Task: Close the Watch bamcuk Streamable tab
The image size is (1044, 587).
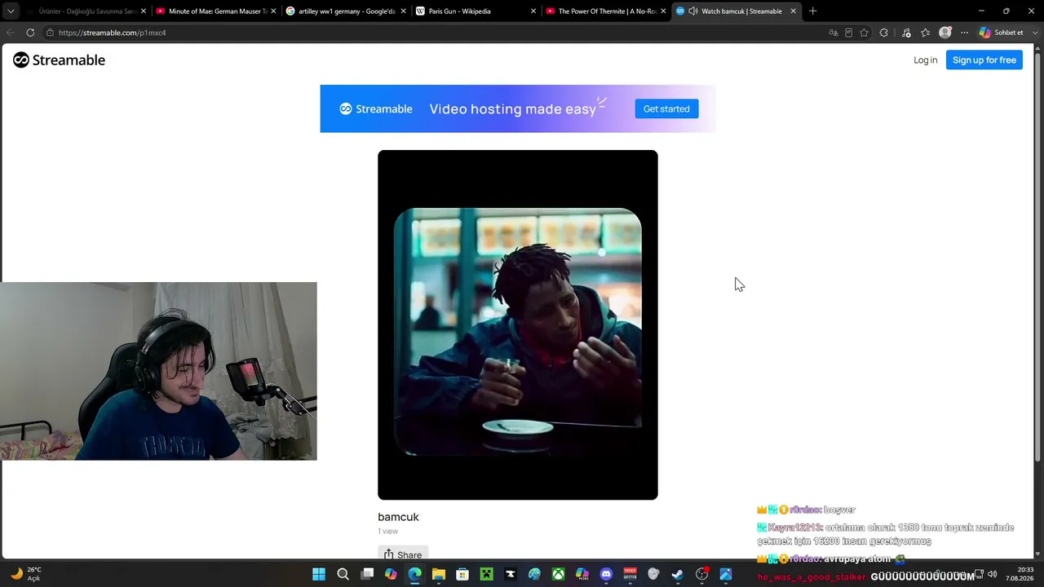Action: click(x=793, y=11)
